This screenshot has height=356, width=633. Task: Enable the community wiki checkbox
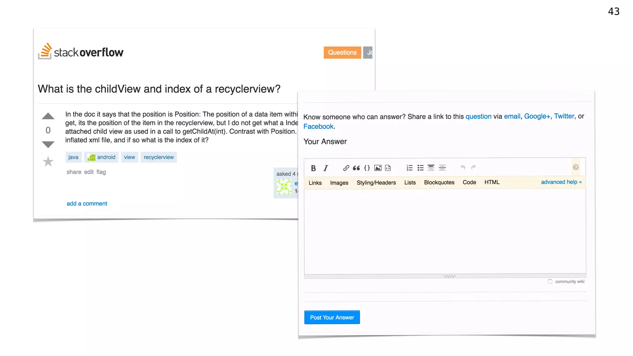[x=550, y=281]
